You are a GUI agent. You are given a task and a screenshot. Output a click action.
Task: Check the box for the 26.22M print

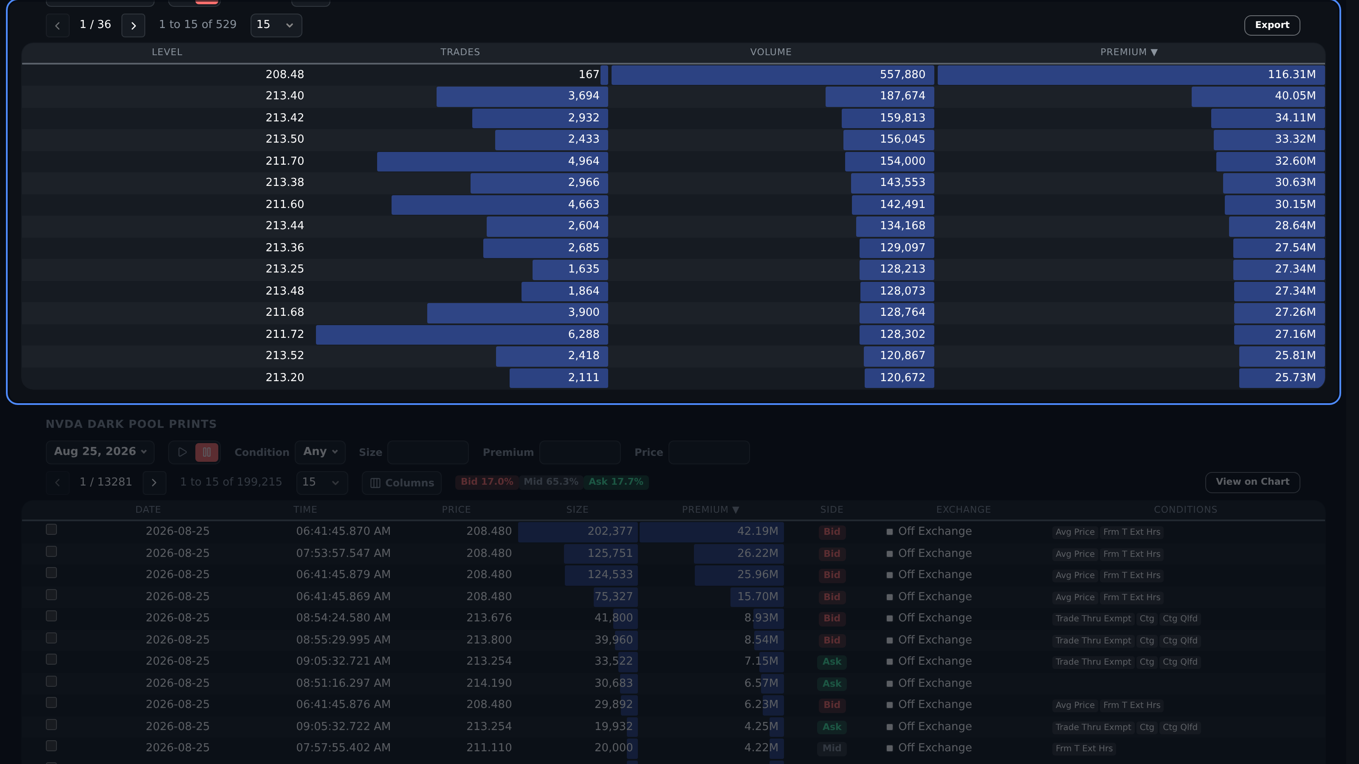51,551
